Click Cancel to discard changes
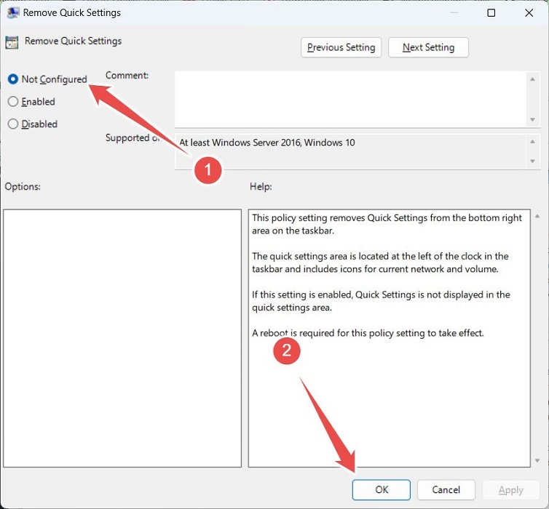The width and height of the screenshot is (549, 509). [446, 490]
